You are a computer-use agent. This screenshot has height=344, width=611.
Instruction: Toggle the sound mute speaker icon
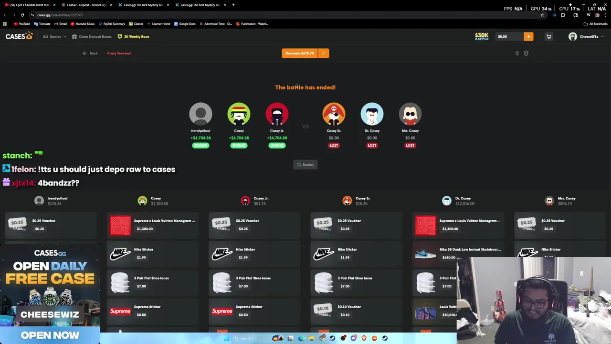click(x=517, y=53)
